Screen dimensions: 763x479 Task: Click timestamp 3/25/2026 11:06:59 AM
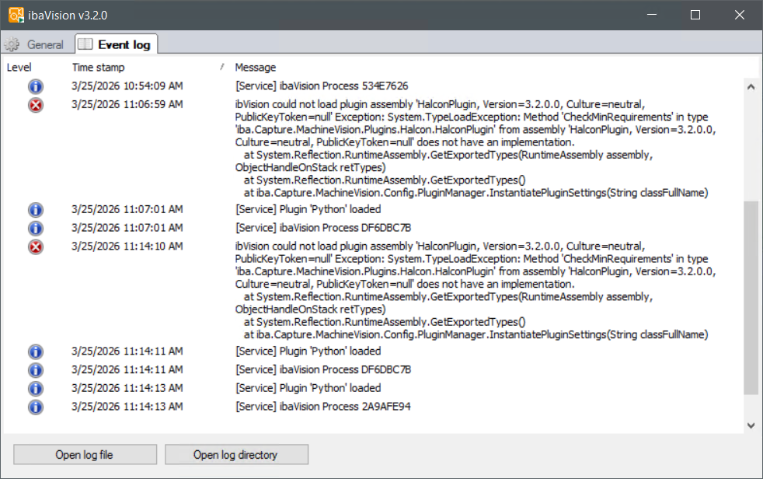(127, 104)
